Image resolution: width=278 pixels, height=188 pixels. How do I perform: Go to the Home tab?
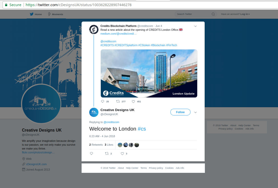(x=36, y=14)
